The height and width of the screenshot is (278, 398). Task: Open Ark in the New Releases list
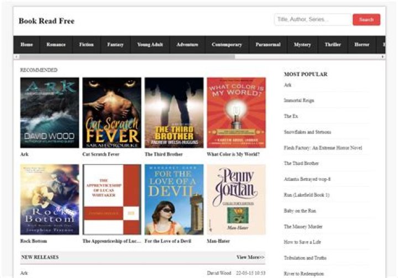[24, 273]
